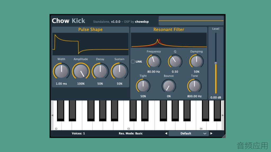
Task: Open the Default preset dropdown
Action: pyautogui.click(x=188, y=133)
